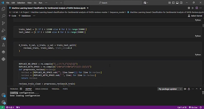Open editor More Actions ellipsis
Image resolution: width=204 pixels, height=109 pixels.
[x=201, y=8]
